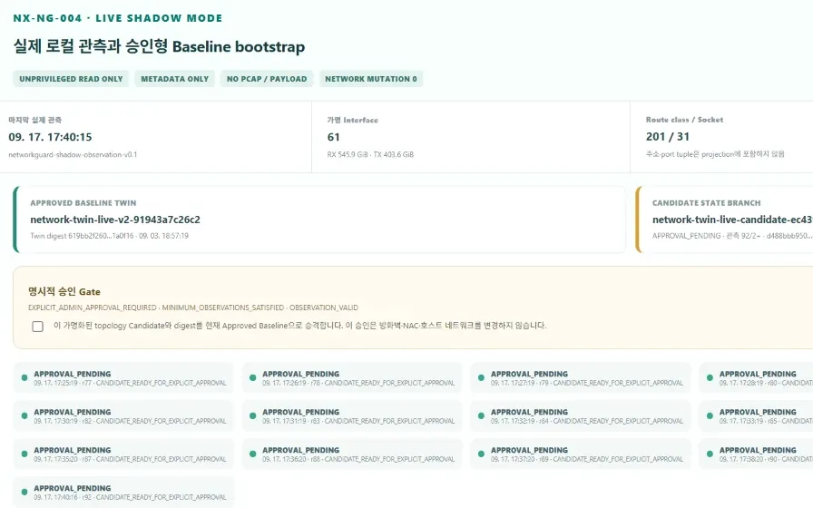The width and height of the screenshot is (813, 508).
Task: Click network-twin-live-v2-91943a7c26c2 name
Action: [115, 220]
